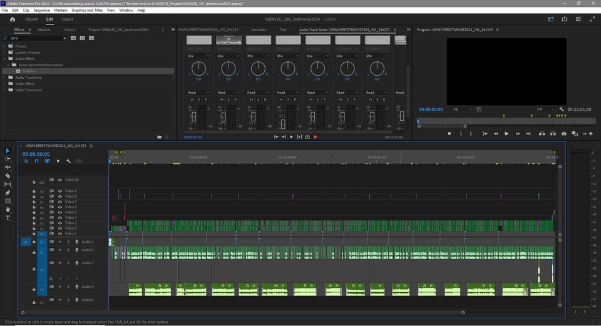Screen dimensions: 601x326
Task: Select the Type tool
Action: (x=8, y=218)
